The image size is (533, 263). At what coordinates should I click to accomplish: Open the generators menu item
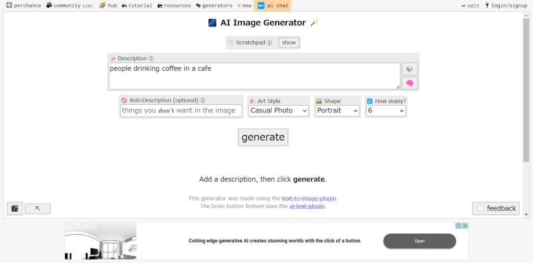point(214,6)
